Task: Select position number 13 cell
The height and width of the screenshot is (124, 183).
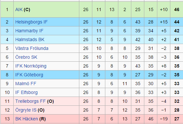Action: tap(7, 119)
